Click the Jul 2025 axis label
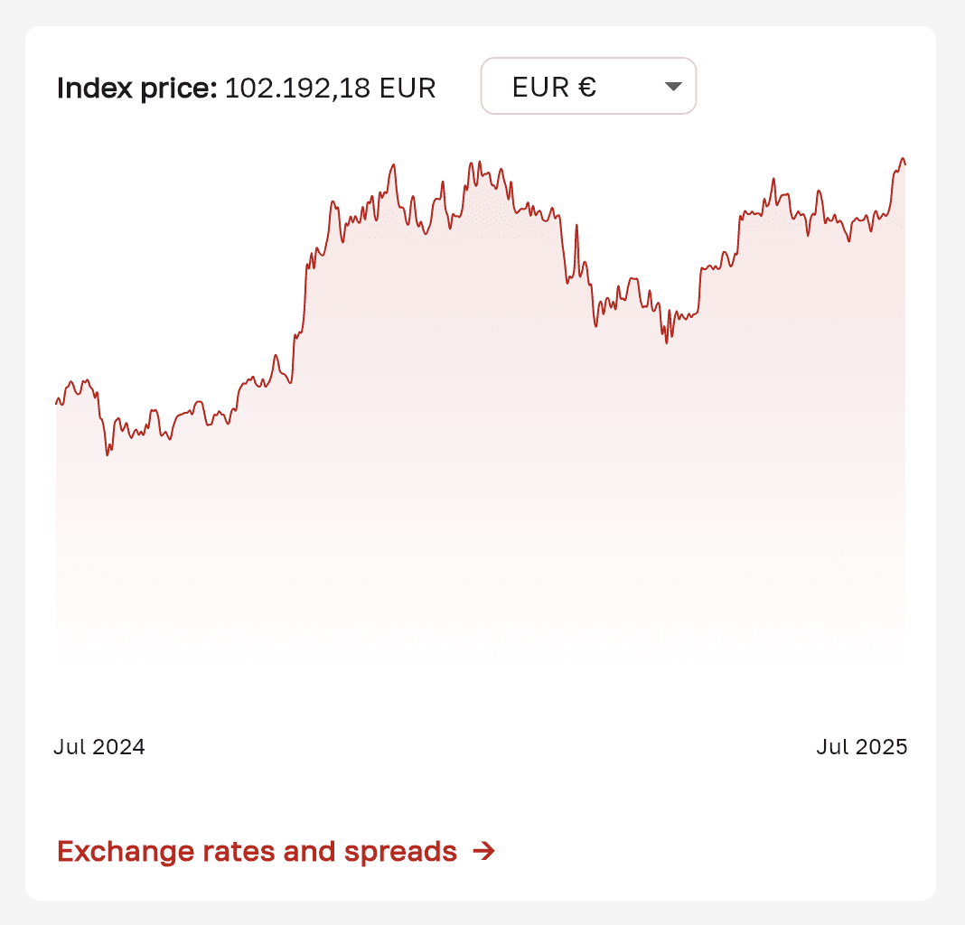Image resolution: width=965 pixels, height=925 pixels. [862, 747]
